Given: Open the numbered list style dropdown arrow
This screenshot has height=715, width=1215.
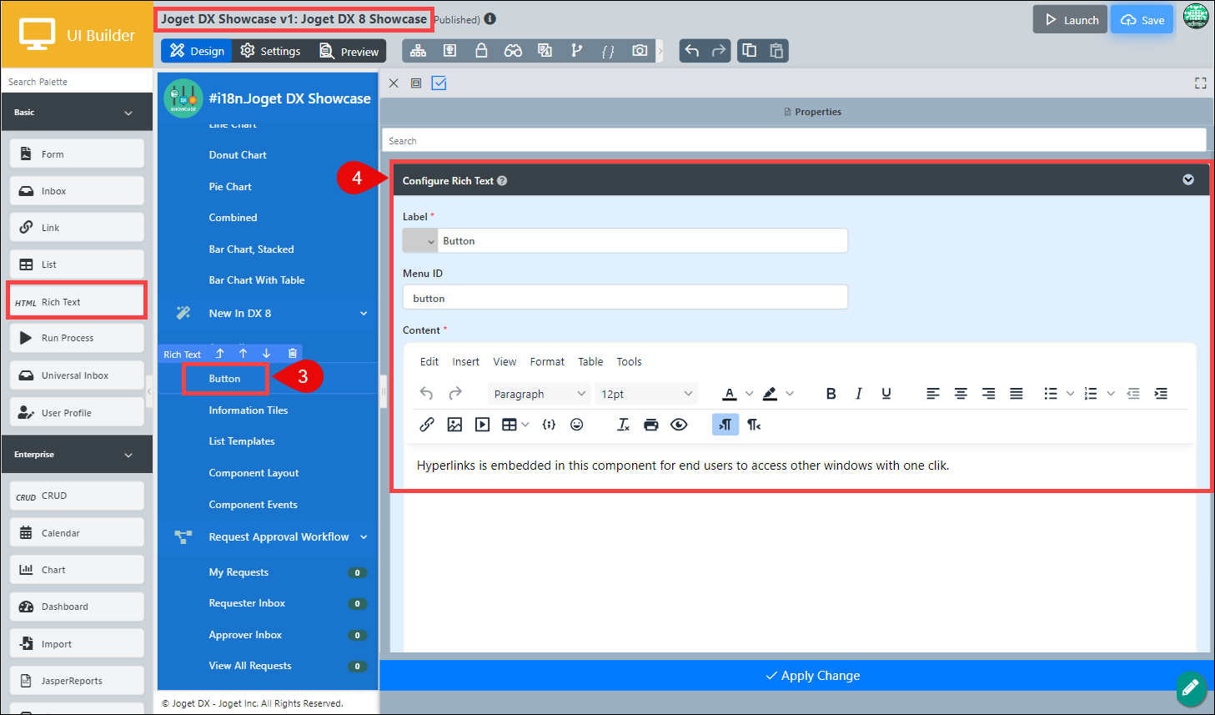Looking at the screenshot, I should [1111, 394].
